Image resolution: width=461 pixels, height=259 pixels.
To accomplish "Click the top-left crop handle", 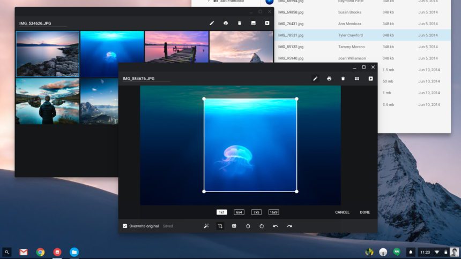I will pos(204,99).
